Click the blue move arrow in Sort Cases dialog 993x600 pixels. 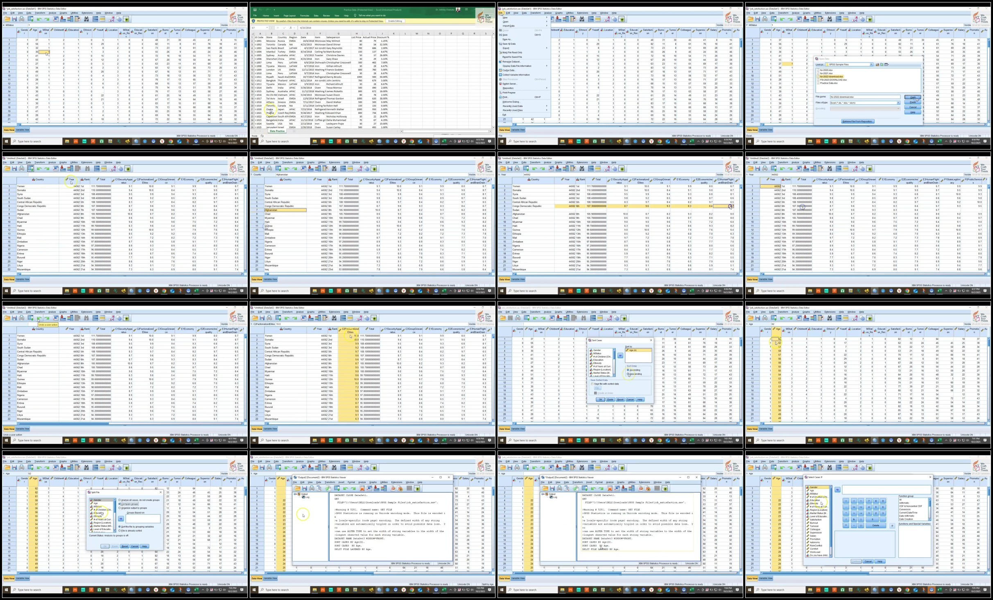tap(620, 355)
